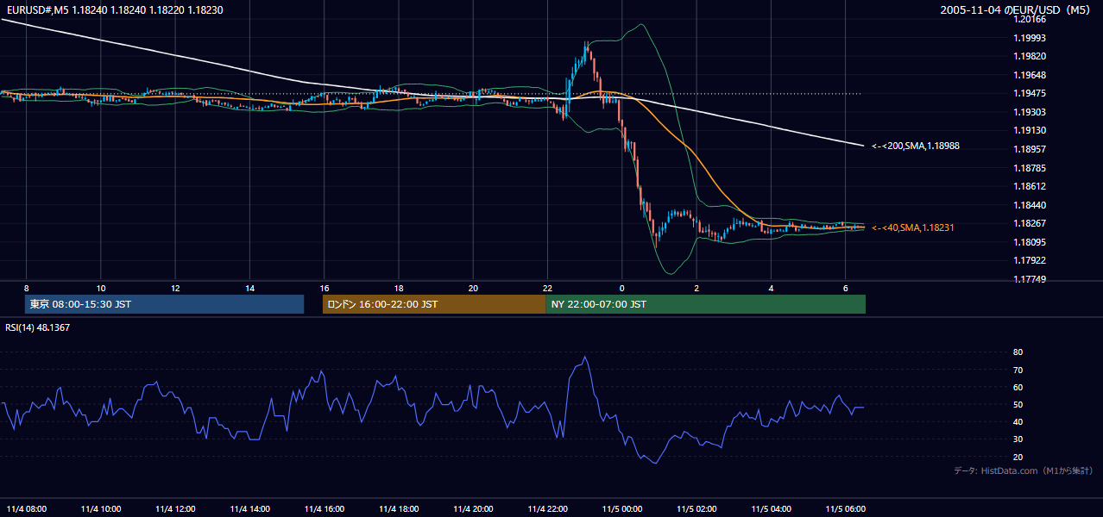Click the 11/4 20:00 date label

click(x=473, y=508)
